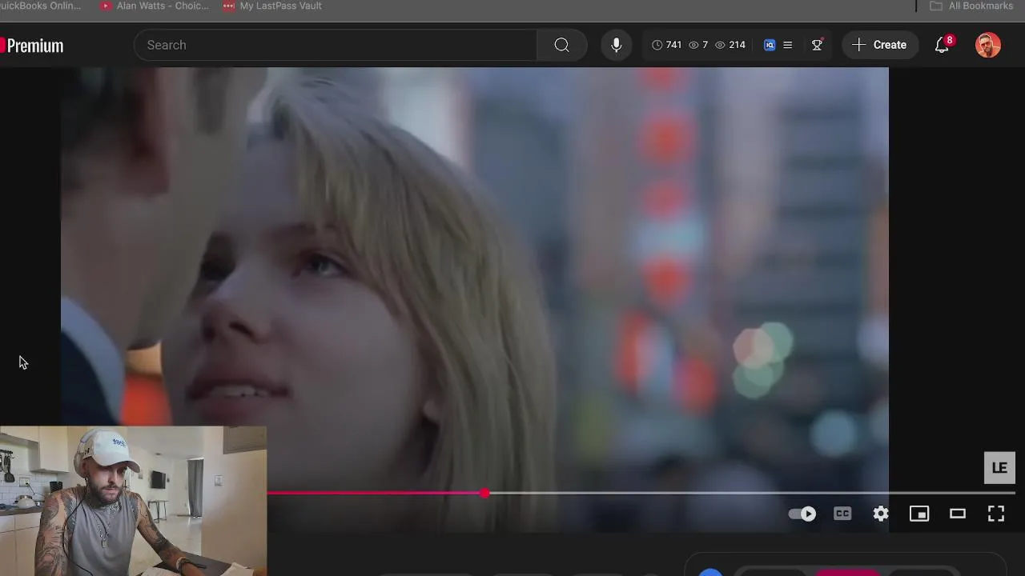Click the red video progress scrubber handle
1025x576 pixels.
click(485, 493)
